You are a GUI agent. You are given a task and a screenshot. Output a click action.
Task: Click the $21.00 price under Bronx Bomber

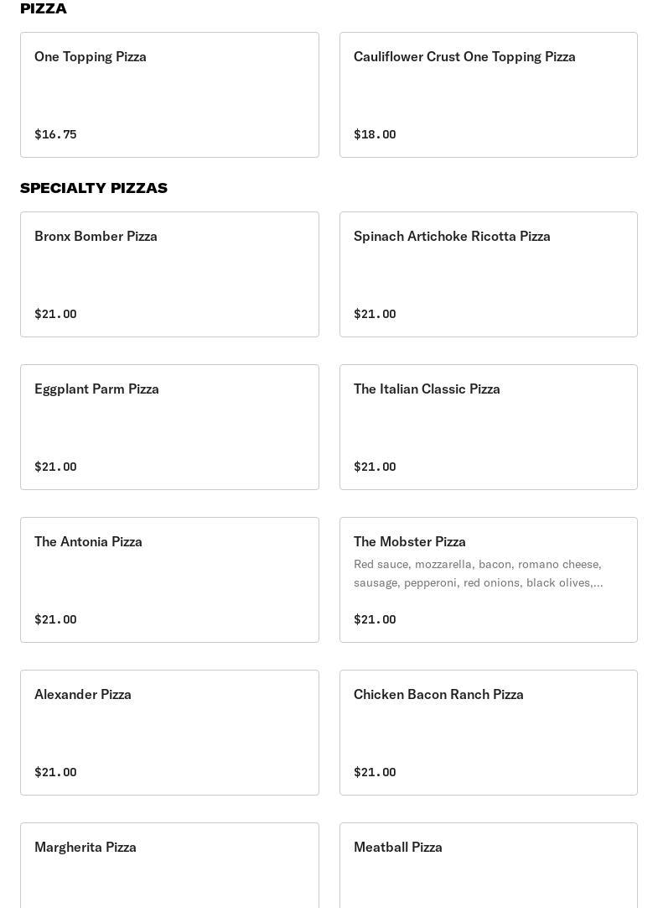[x=55, y=314]
